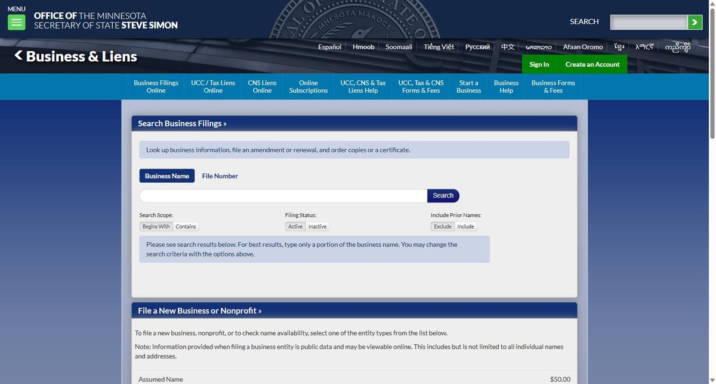The width and height of the screenshot is (716, 384).
Task: Open Online Subscriptions menu item
Action: (308, 86)
